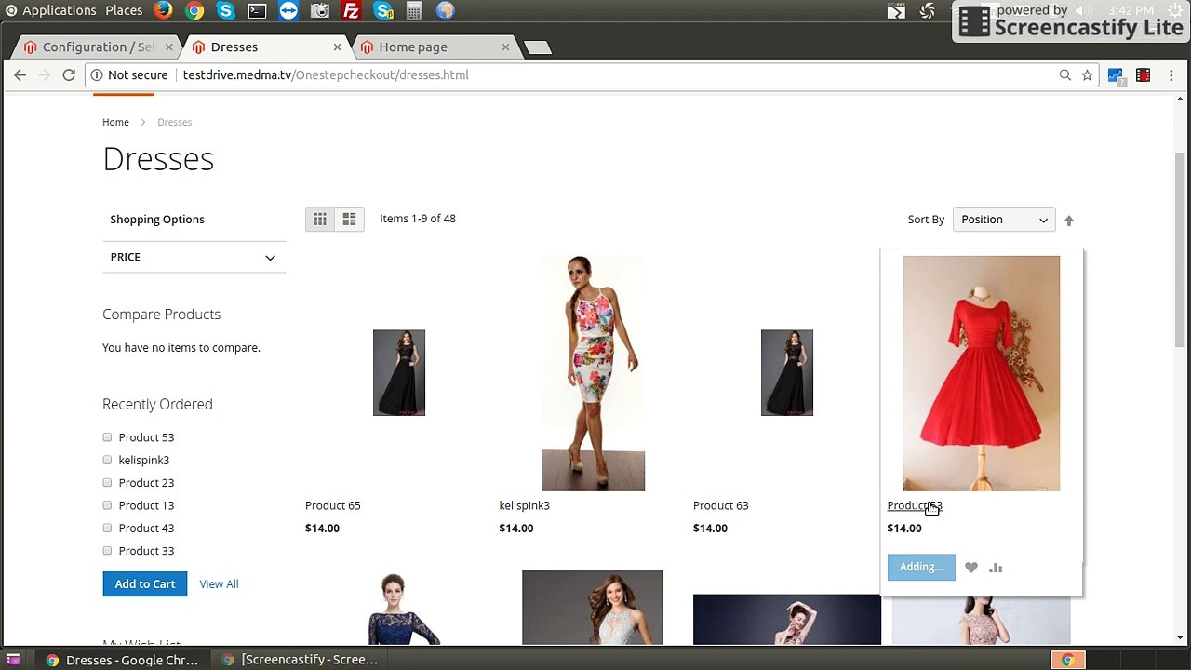Open the Product 65 link
1191x670 pixels.
pos(332,505)
